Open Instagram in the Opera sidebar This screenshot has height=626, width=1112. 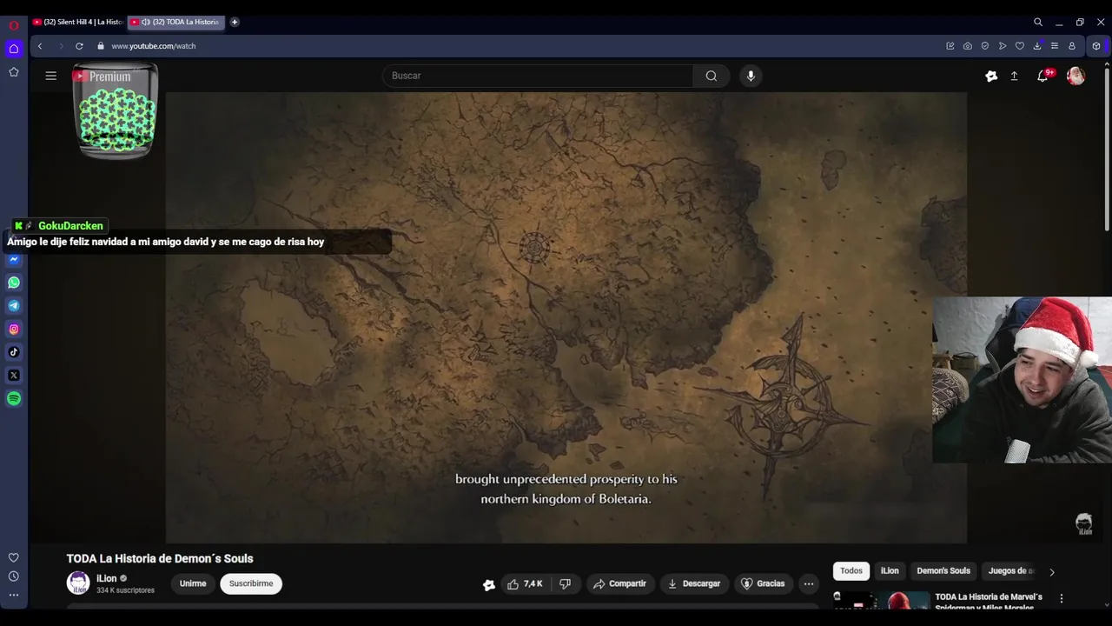(x=14, y=329)
